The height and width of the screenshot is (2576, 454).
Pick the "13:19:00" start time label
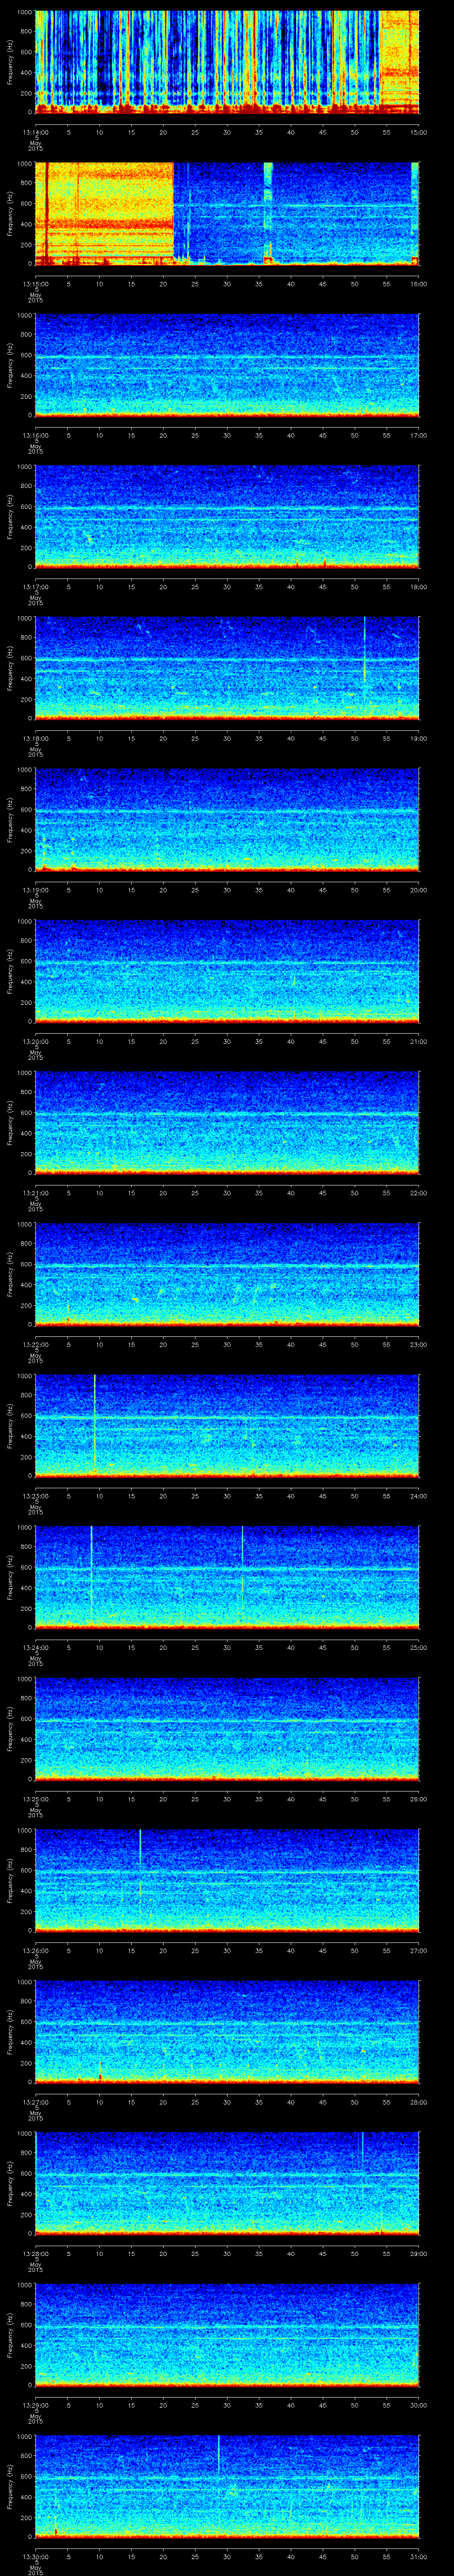click(35, 890)
